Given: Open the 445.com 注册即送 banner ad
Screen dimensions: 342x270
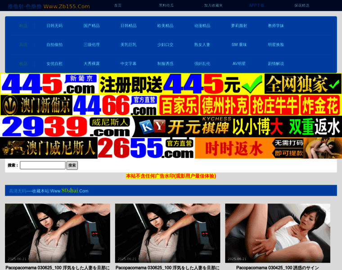Looking at the screenshot, I should point(171,84).
